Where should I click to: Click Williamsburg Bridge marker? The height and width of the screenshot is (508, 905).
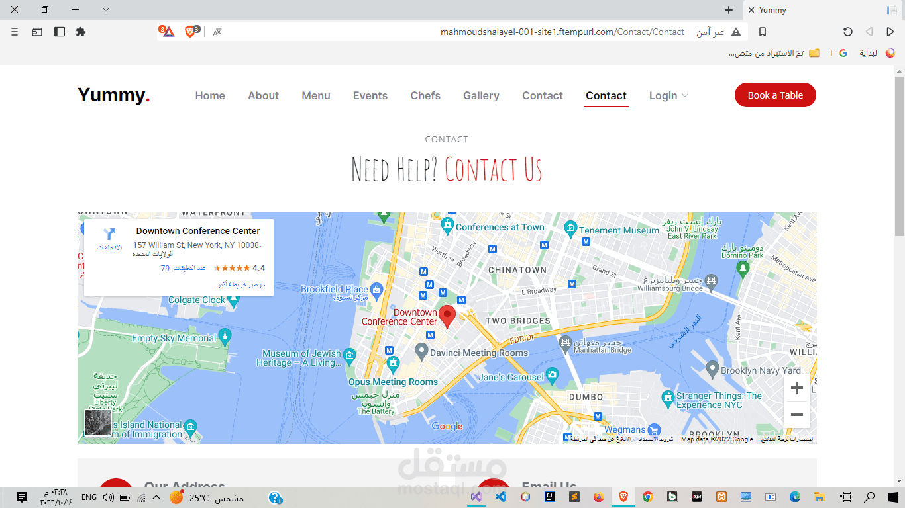coord(711,281)
